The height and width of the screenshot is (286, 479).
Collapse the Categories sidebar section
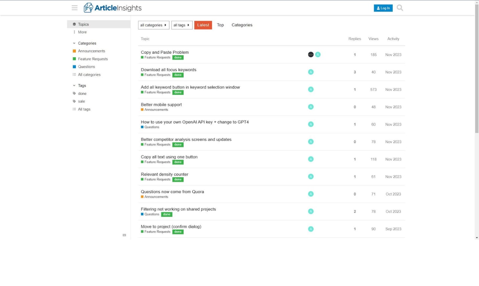point(84,43)
